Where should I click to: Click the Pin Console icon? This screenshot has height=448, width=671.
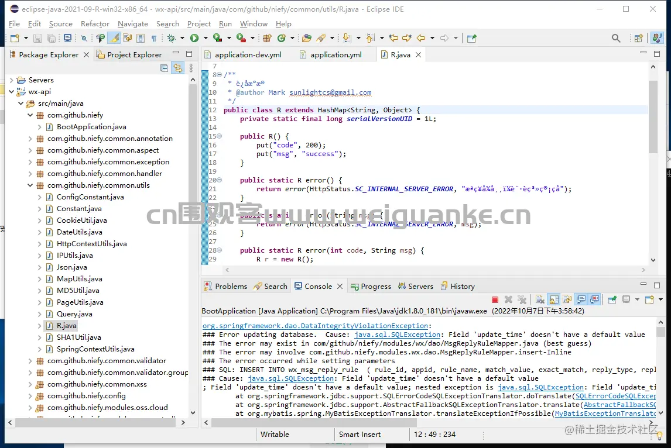(612, 299)
